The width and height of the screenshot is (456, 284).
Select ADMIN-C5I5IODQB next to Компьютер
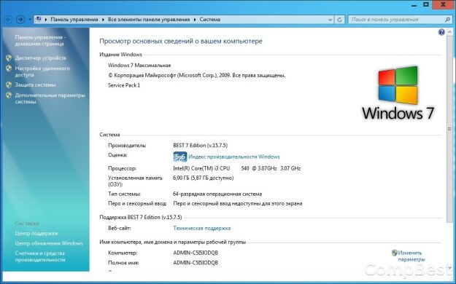(x=196, y=253)
